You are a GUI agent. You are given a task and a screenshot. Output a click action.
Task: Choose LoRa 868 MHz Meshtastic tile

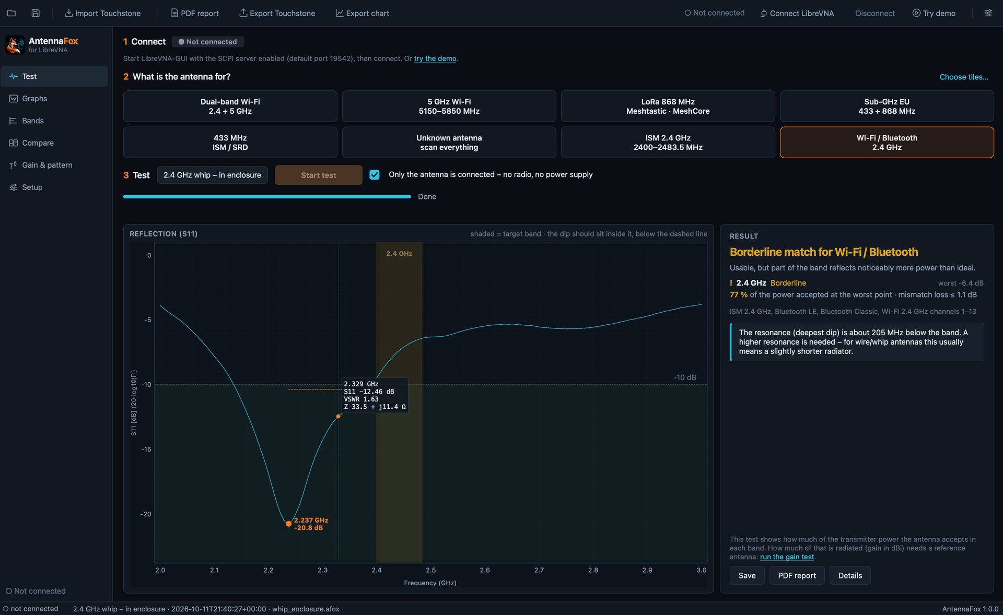point(668,107)
